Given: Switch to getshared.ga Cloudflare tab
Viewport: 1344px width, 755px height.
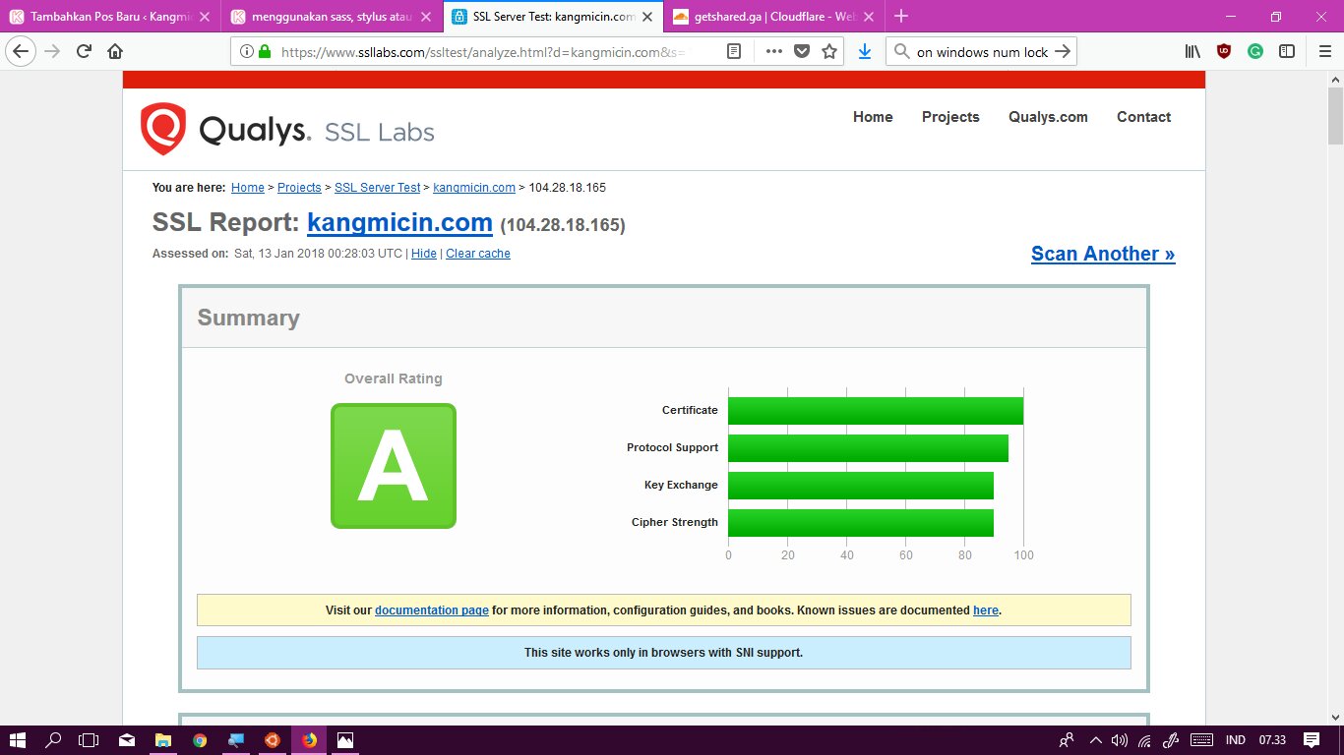Looking at the screenshot, I should pyautogui.click(x=775, y=16).
